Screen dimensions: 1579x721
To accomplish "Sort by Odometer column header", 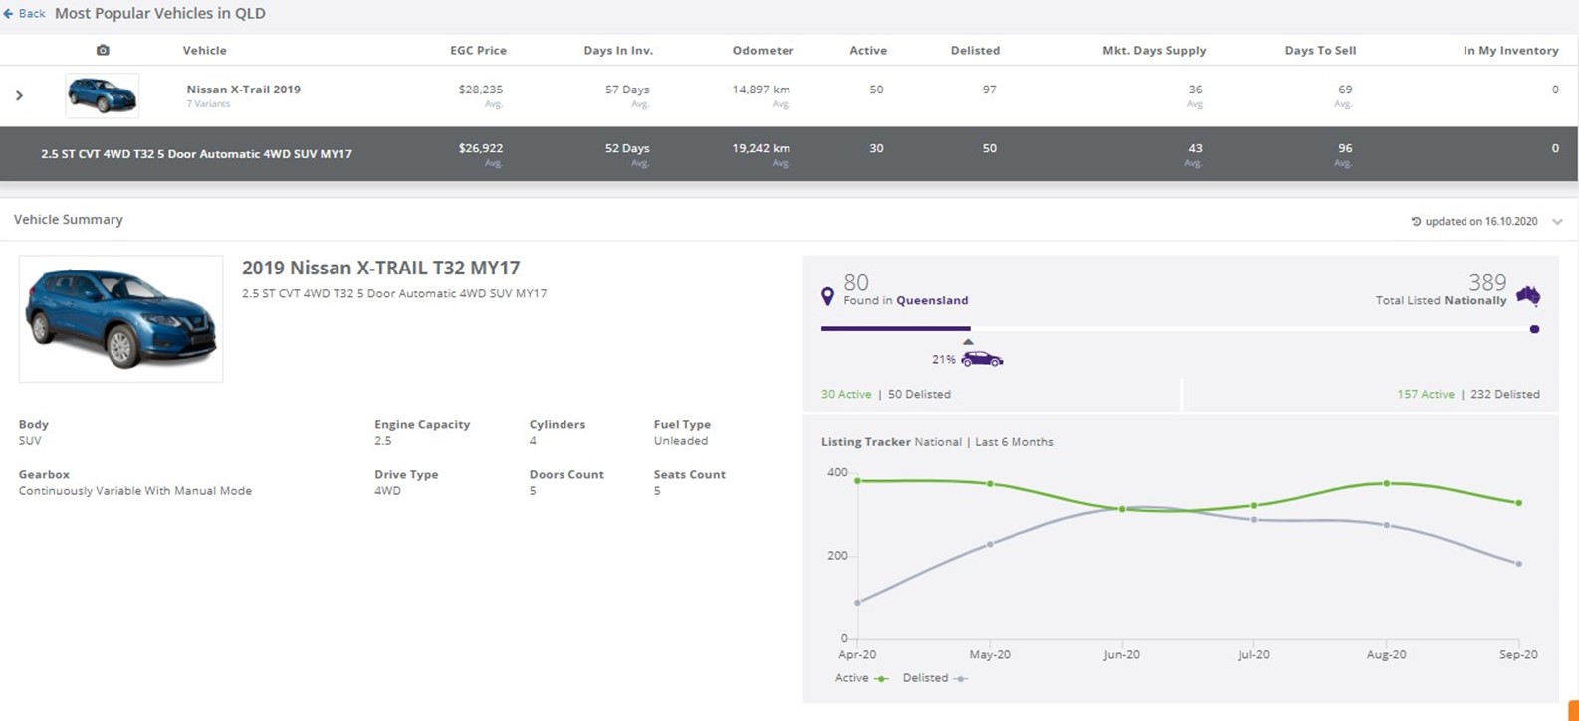I will pos(763,50).
